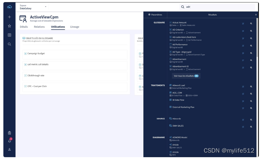Close the search results panel

[256, 15]
